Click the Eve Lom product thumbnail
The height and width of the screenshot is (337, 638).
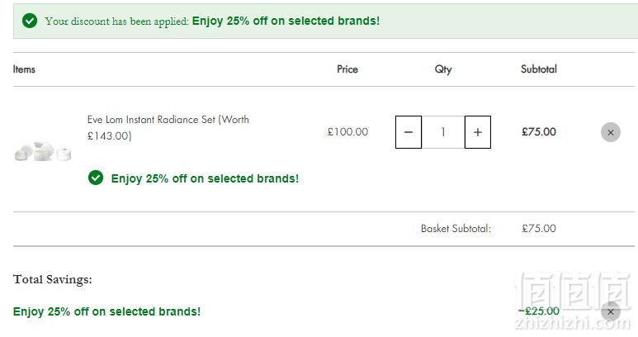click(x=43, y=151)
